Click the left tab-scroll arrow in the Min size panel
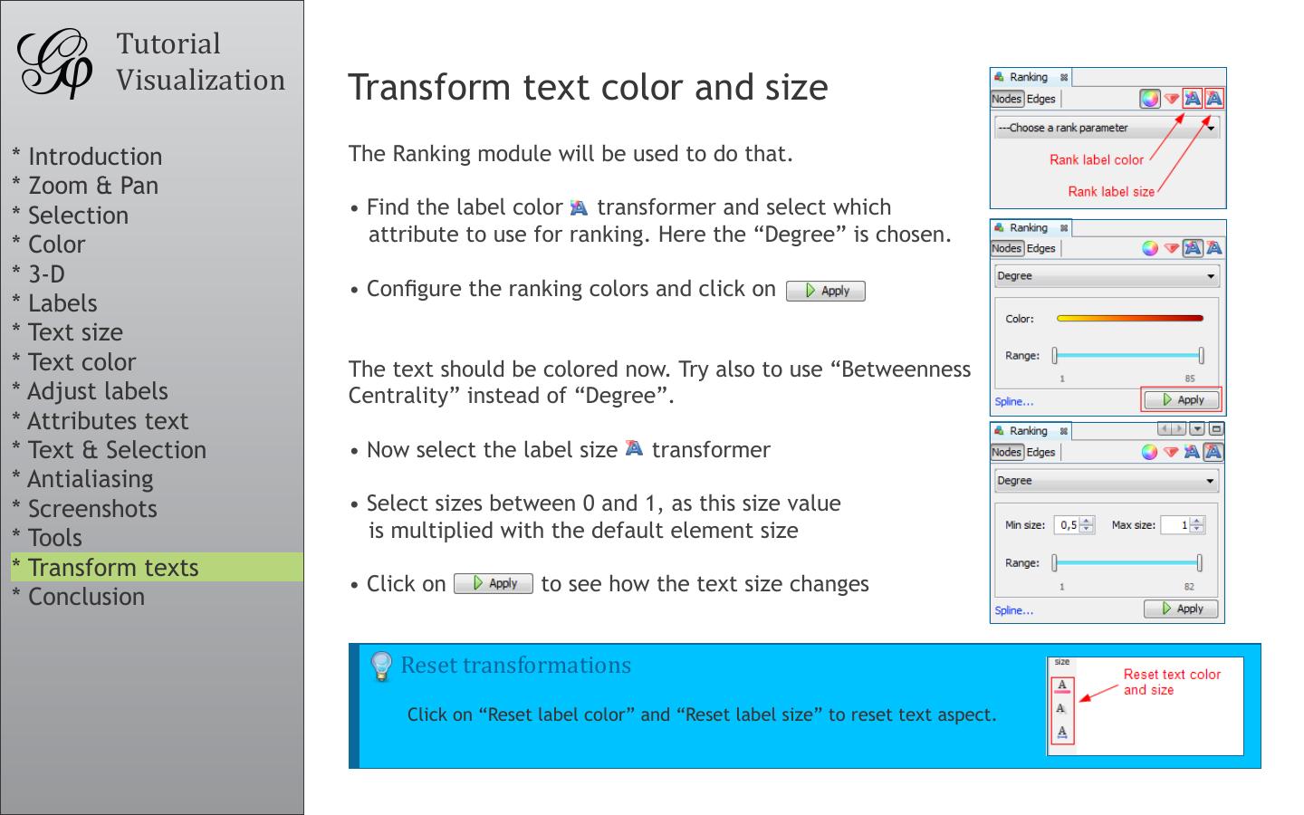The image size is (1304, 815). (1165, 429)
